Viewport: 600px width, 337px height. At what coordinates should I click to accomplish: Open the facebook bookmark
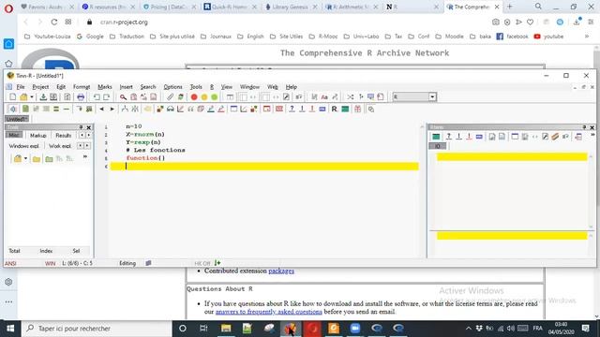click(512, 37)
